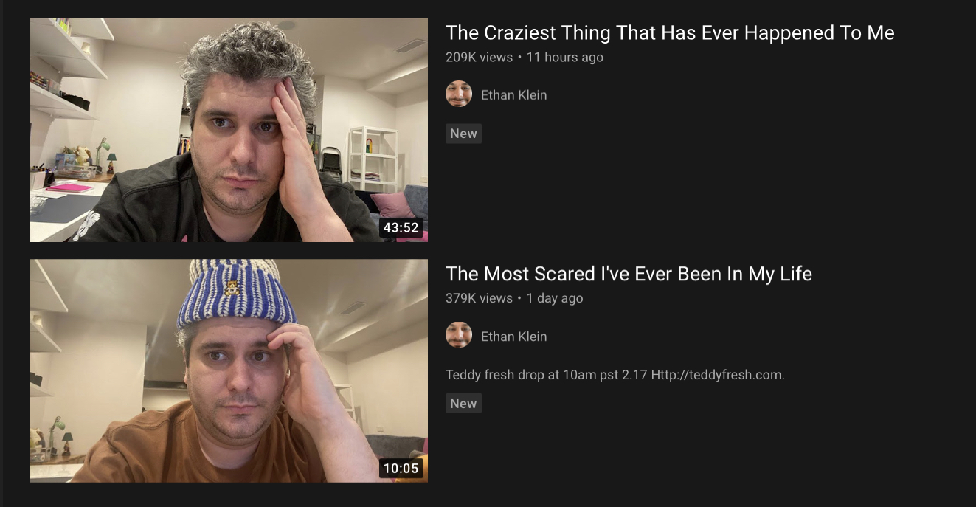976x507 pixels.
Task: Click the 10:05 duration badge
Action: [x=401, y=468]
